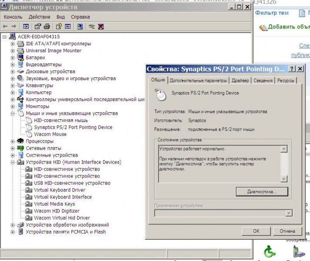Click the USB controllers icon
The image size is (310, 261).
pos(20,99)
